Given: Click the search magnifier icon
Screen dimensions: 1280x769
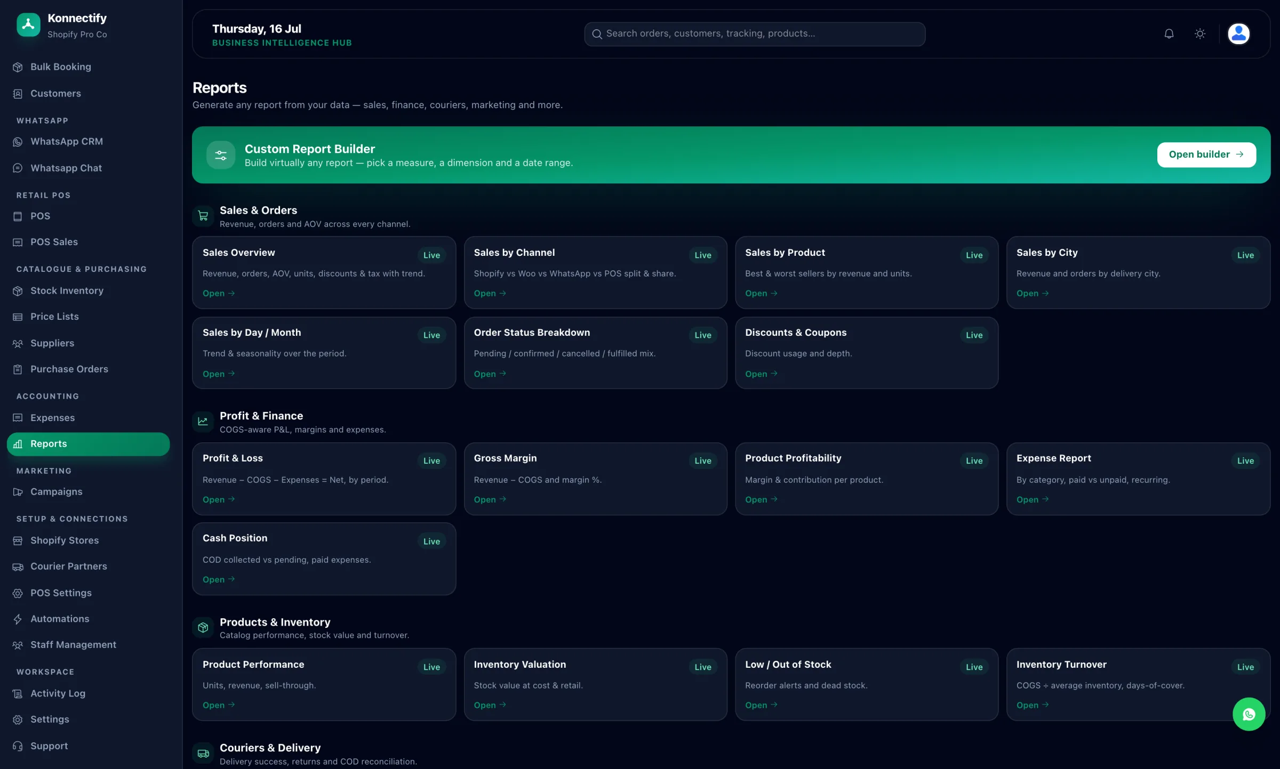Looking at the screenshot, I should [x=597, y=34].
